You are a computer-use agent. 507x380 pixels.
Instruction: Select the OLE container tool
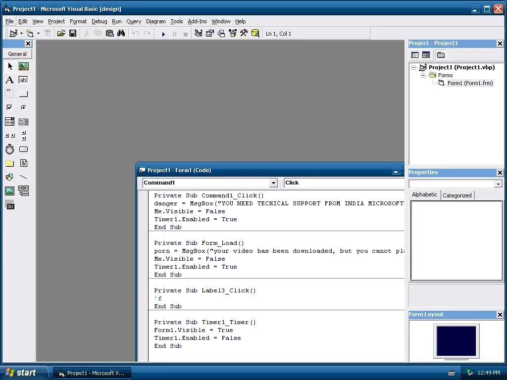(x=10, y=205)
